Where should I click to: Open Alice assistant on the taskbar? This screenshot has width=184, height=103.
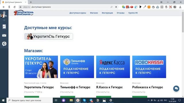pyautogui.click(x=64, y=100)
